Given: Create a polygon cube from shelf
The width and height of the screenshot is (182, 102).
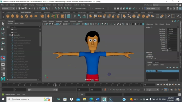Looking at the screenshot, I should coord(13,16).
